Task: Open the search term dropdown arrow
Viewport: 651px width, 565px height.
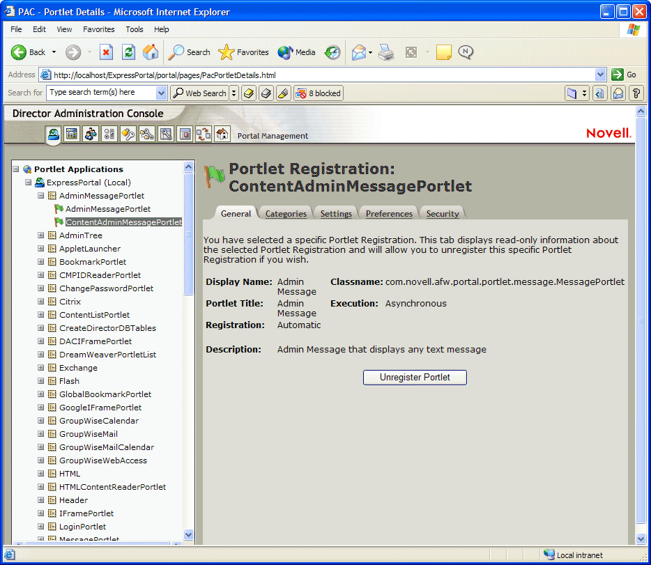Action: (x=161, y=93)
